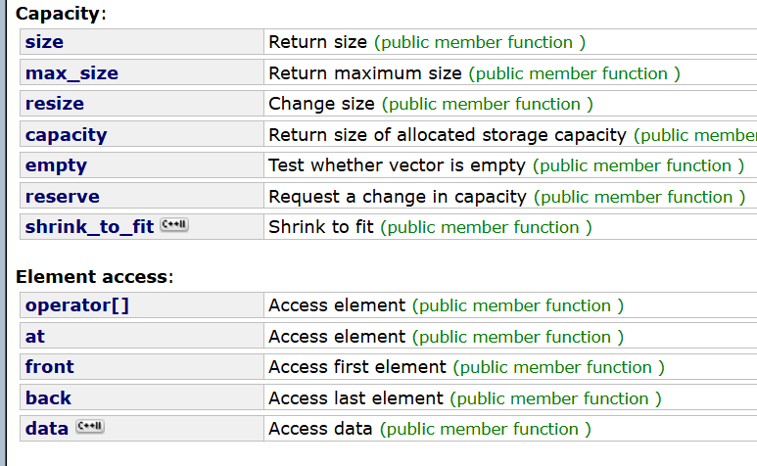Navigate to the front function page
This screenshot has width=757, height=466.
point(49,367)
